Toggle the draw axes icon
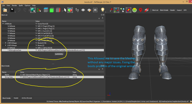This screenshot has height=104, width=192. click(116, 10)
